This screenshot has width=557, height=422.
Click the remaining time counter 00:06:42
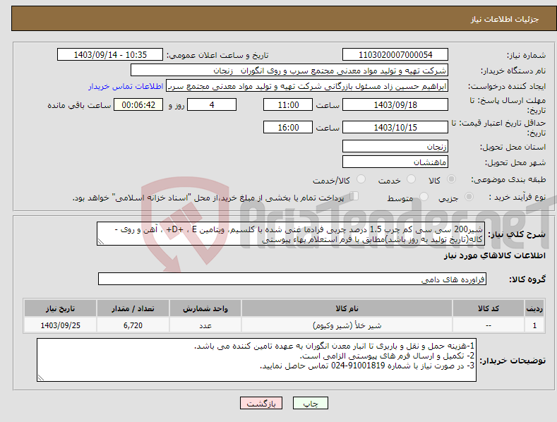(138, 104)
